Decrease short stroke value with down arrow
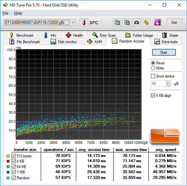The image size is (187, 186). (x=168, y=85)
